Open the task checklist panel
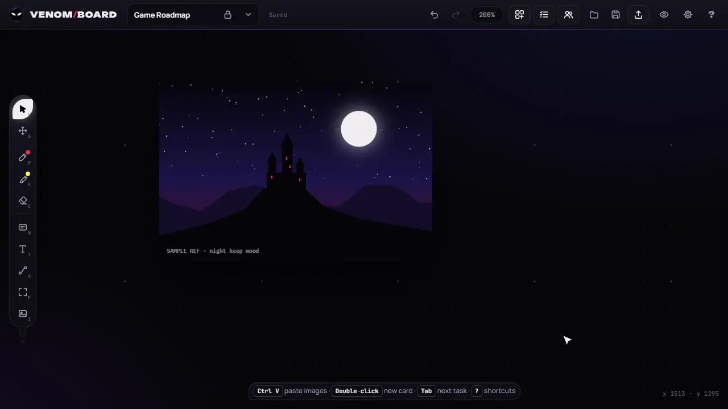The image size is (728, 409). tap(544, 15)
